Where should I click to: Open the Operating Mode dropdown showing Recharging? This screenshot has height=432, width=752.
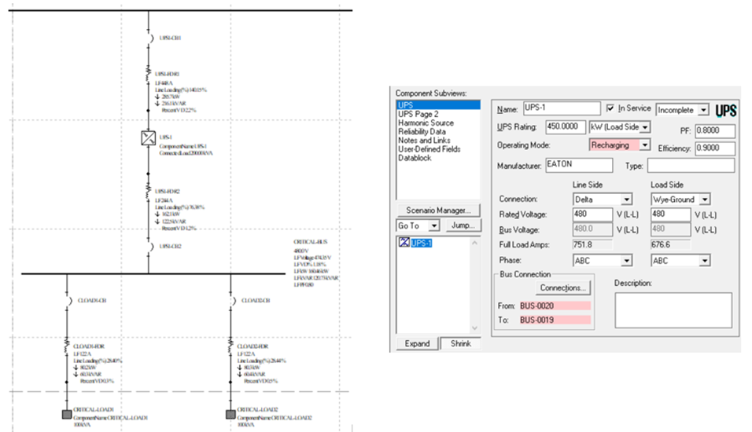point(645,145)
